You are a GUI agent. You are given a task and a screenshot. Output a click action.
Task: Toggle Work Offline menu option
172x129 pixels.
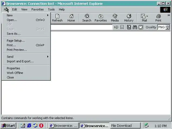tap(26, 73)
